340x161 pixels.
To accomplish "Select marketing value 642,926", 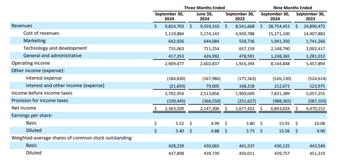I will click(x=176, y=41).
